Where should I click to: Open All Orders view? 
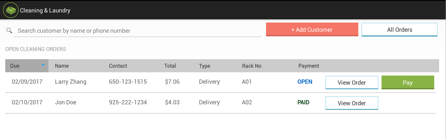click(x=400, y=30)
